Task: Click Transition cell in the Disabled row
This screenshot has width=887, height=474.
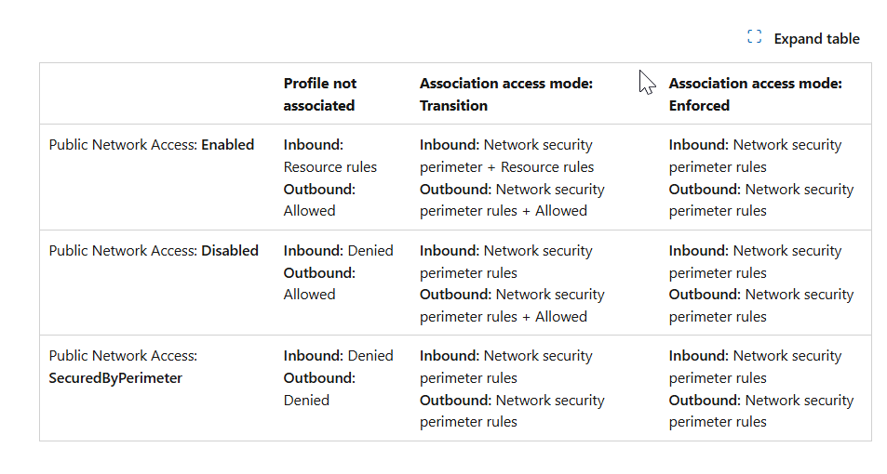Action: [x=512, y=283]
